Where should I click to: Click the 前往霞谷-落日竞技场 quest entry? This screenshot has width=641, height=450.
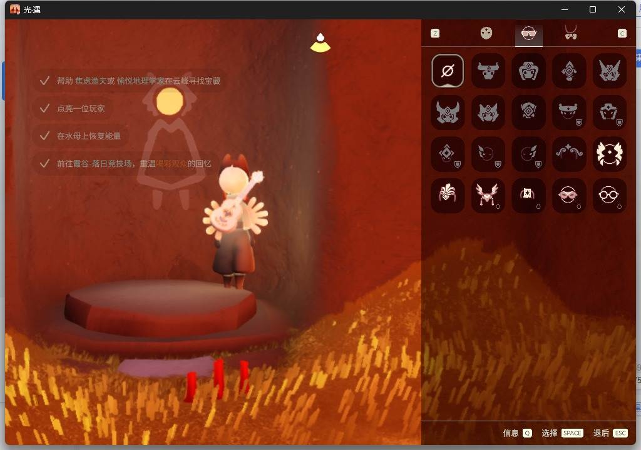coord(125,163)
